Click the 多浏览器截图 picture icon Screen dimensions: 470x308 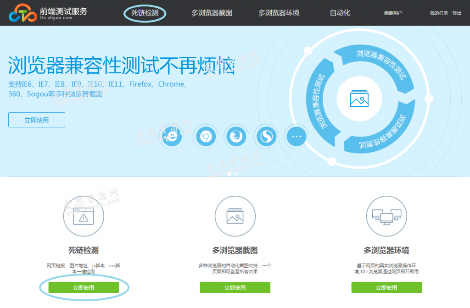[235, 216]
